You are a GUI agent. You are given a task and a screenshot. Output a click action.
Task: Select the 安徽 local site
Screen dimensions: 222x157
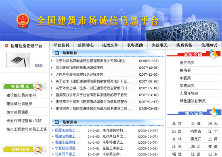click(213, 147)
